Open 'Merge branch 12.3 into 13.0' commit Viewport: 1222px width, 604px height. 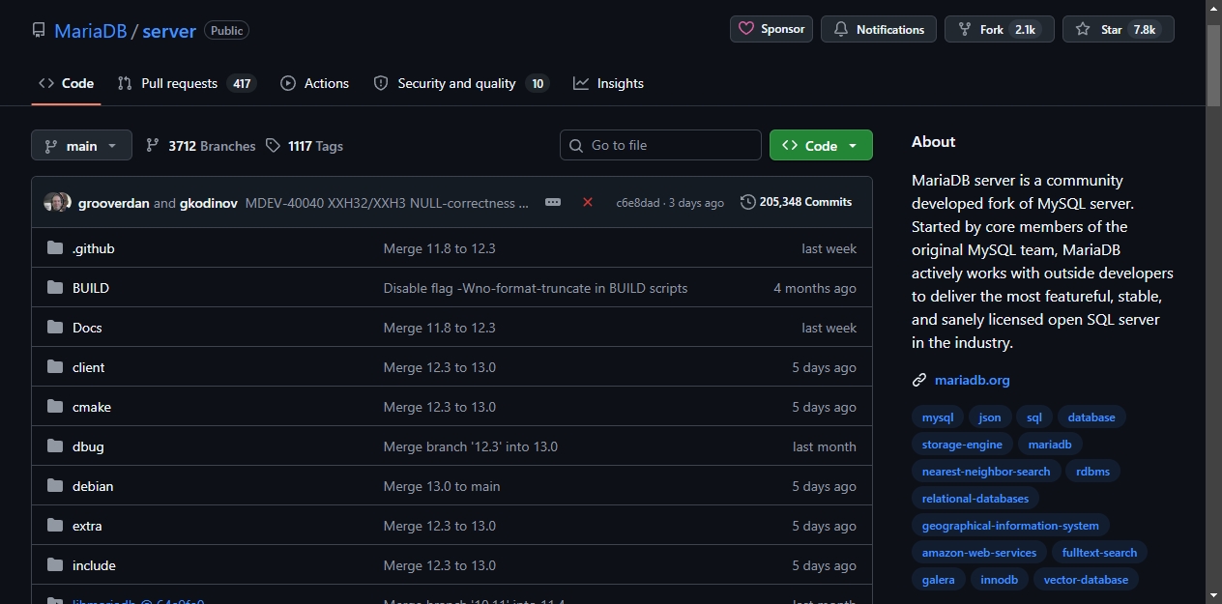[x=471, y=446]
